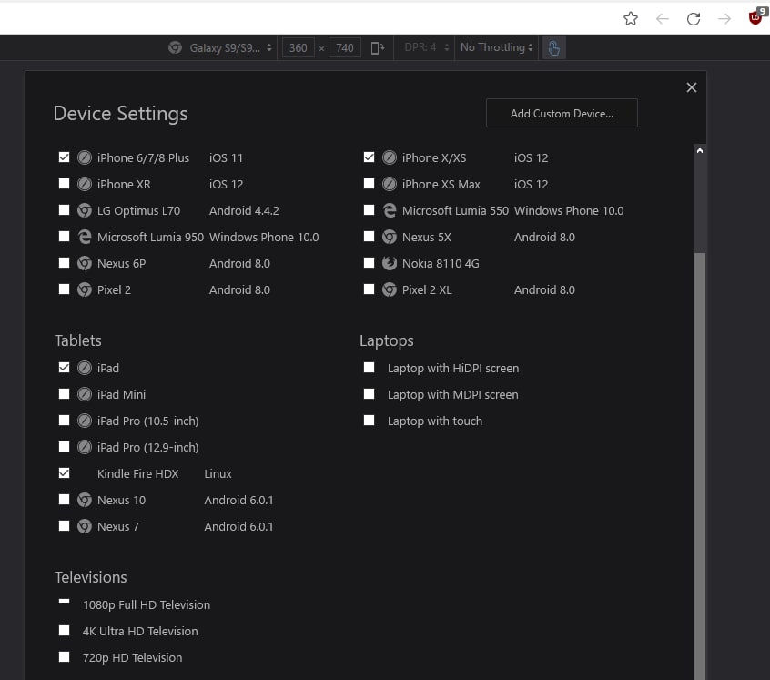
Task: Enable Laptop with touch checkbox
Action: pos(369,421)
